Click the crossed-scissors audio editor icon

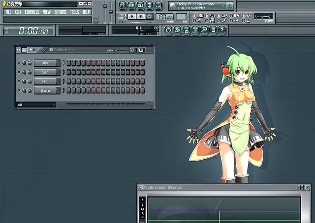point(195,30)
